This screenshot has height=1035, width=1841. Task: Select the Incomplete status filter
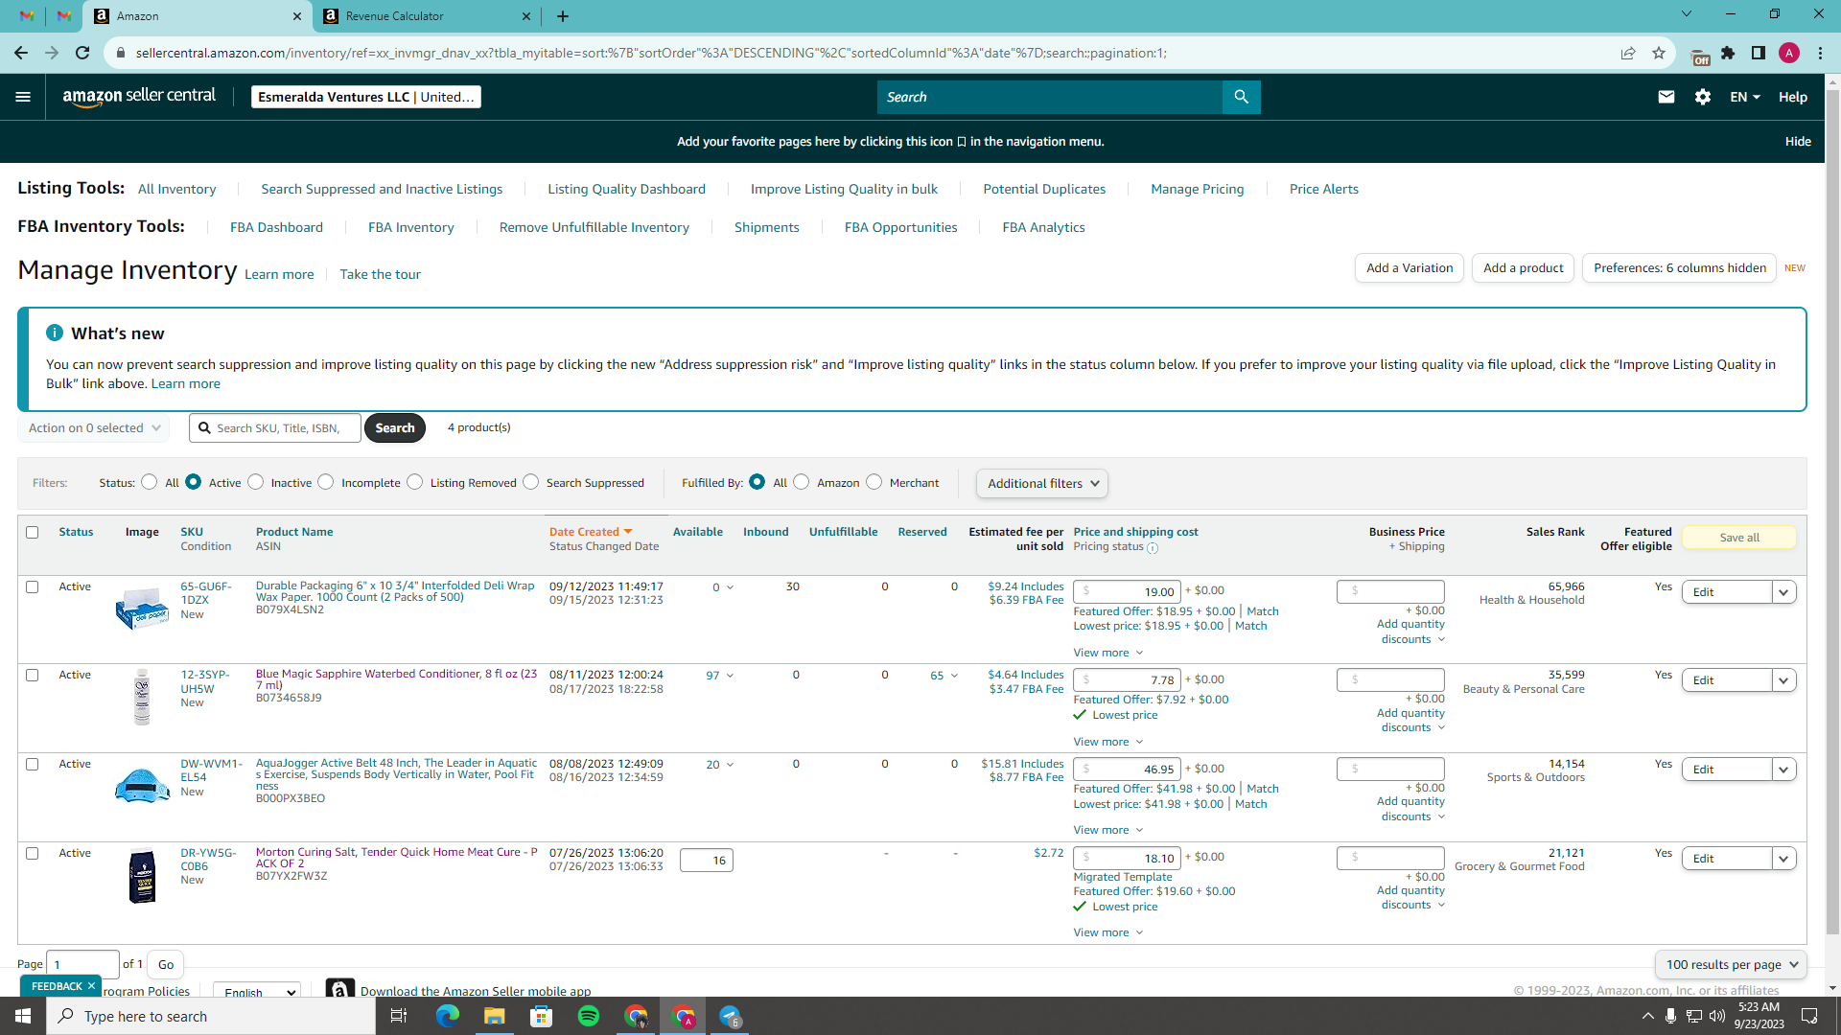click(326, 482)
